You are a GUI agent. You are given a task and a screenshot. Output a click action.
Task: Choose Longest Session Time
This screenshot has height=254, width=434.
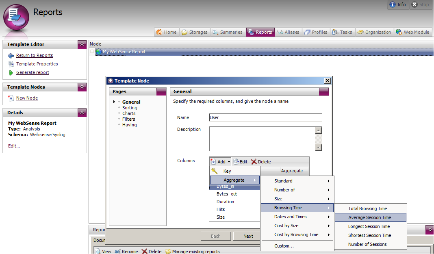[x=370, y=226]
